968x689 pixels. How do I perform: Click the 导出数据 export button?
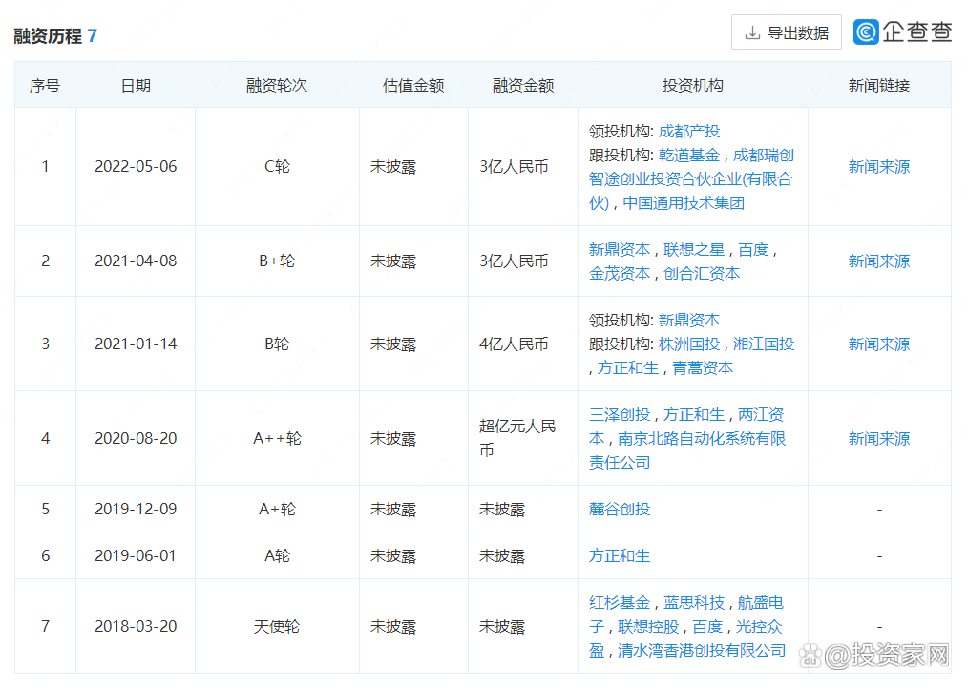786,32
